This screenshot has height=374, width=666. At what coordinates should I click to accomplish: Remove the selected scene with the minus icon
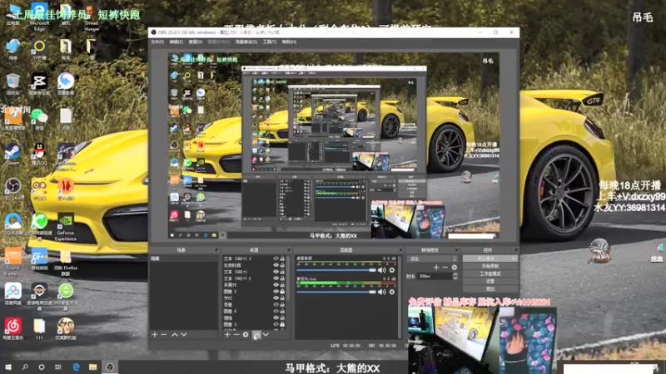[163, 335]
